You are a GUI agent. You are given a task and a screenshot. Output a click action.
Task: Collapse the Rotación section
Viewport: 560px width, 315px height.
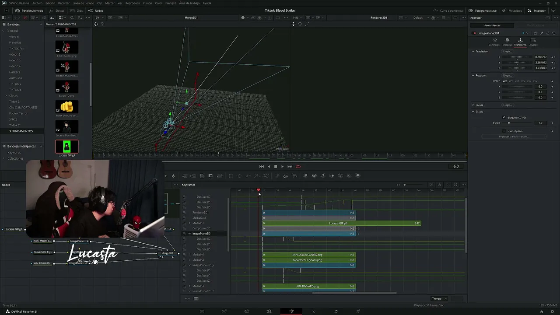point(473,75)
